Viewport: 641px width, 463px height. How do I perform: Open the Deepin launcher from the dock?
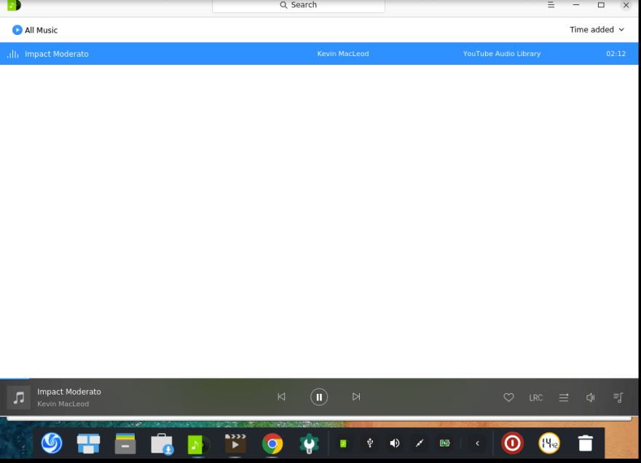(x=52, y=443)
